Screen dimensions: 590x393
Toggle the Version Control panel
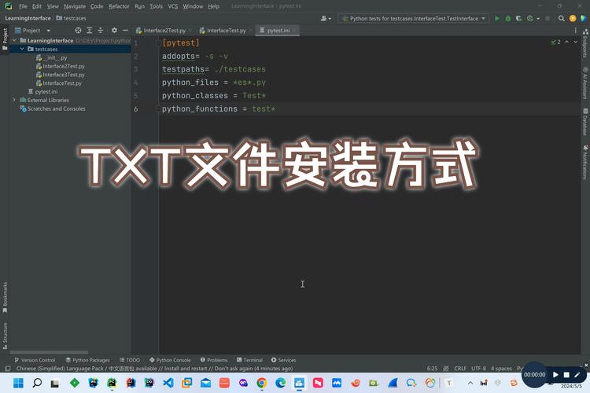(35, 360)
